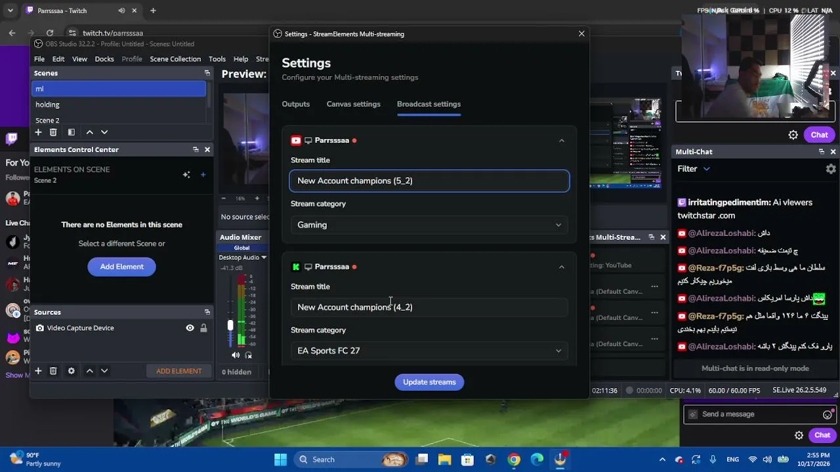840x472 pixels.
Task: Open scene filters icon in Scenes toolbar
Action: (71, 132)
